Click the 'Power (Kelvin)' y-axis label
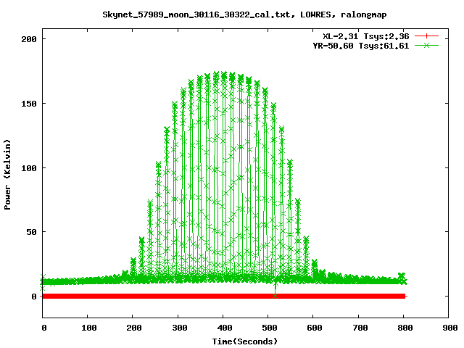This screenshot has height=348, width=464. pos(7,175)
